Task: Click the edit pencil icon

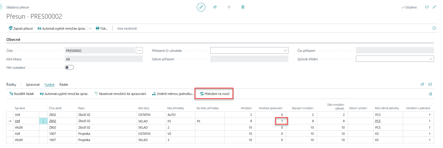Action: coord(201,7)
